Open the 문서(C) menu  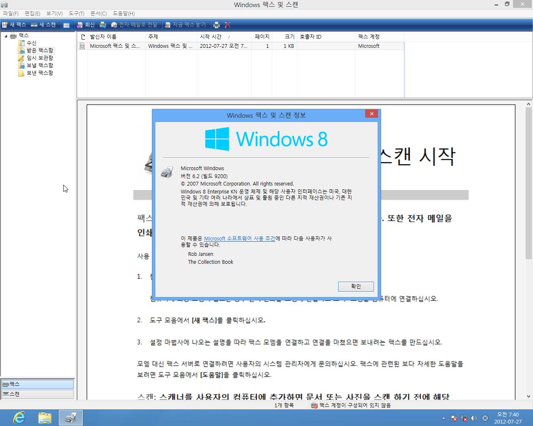(99, 14)
